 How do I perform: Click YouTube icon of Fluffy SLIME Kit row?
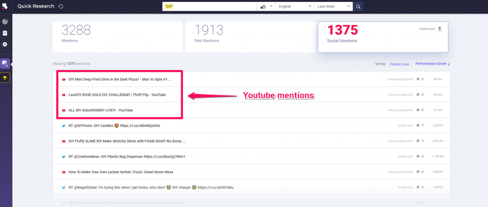tap(63, 141)
